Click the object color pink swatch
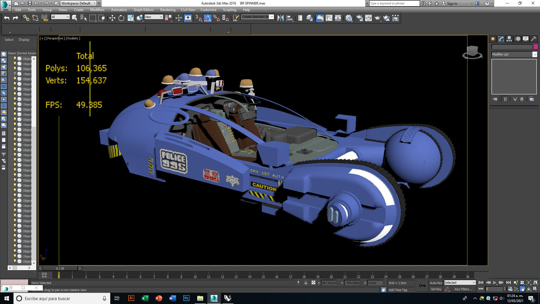Screen dimensions: 540x304 [535, 47]
